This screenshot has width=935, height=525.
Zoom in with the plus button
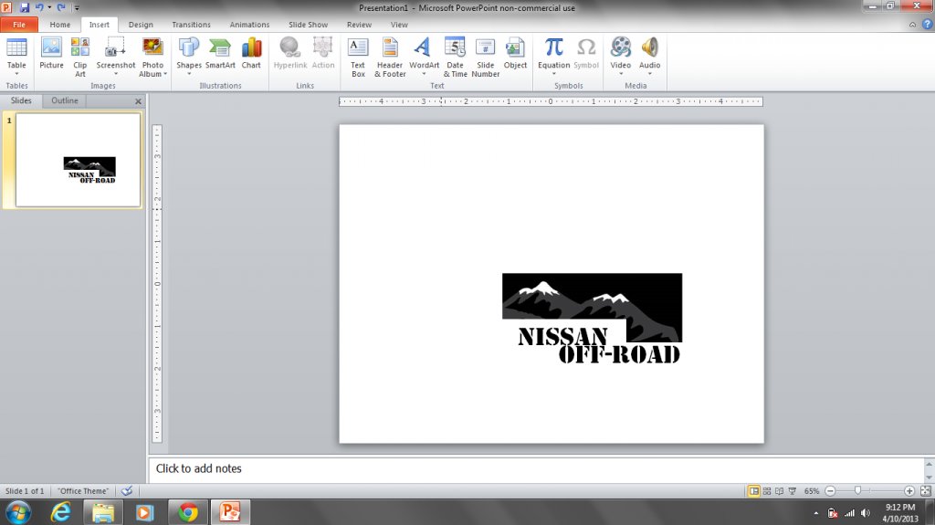909,491
